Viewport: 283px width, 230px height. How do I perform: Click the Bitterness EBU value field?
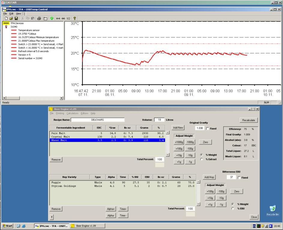pyautogui.click(x=231, y=177)
